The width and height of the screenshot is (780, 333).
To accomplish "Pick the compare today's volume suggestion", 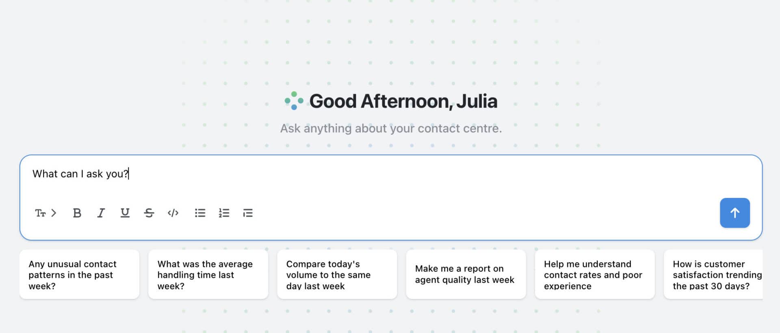I will 337,275.
